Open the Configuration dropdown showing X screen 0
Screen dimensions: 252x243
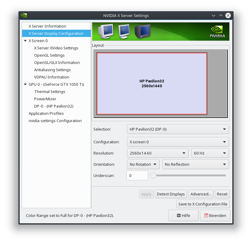point(178,142)
